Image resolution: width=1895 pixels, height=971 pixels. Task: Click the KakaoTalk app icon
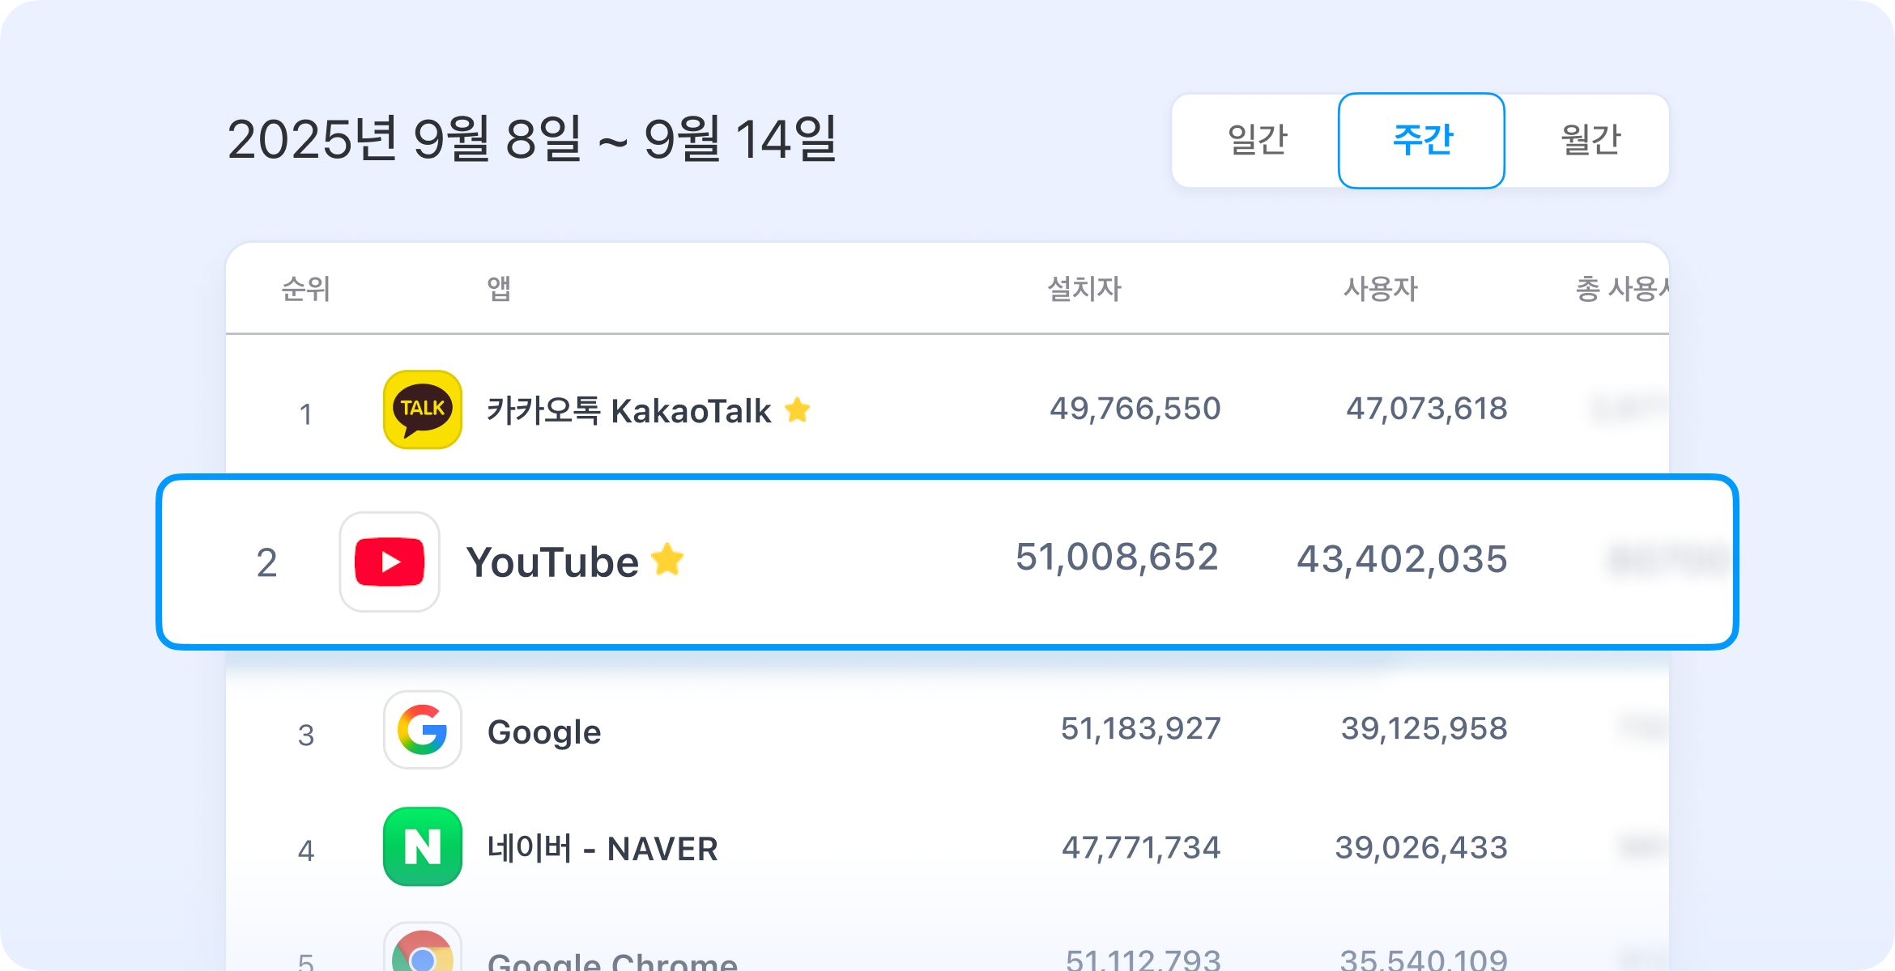coord(422,409)
